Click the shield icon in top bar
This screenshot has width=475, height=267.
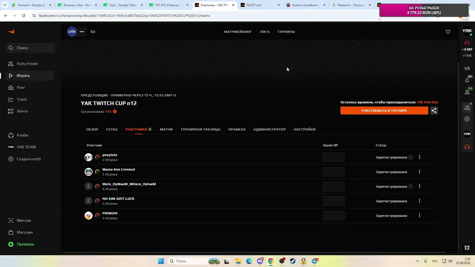point(448,32)
